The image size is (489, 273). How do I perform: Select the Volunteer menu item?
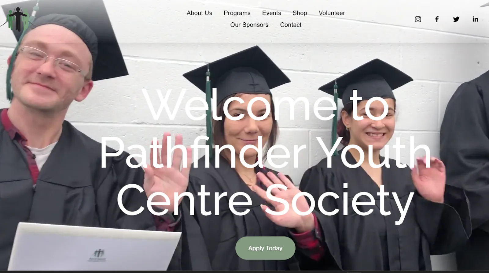point(332,13)
